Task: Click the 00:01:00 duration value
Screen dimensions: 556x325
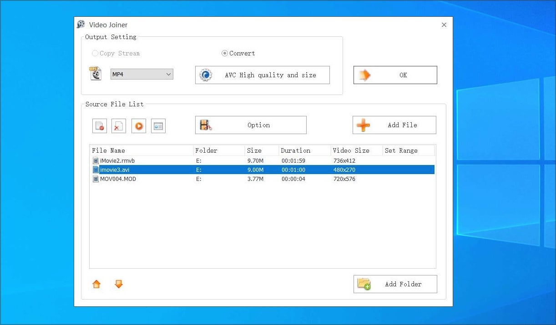Action: pos(293,170)
